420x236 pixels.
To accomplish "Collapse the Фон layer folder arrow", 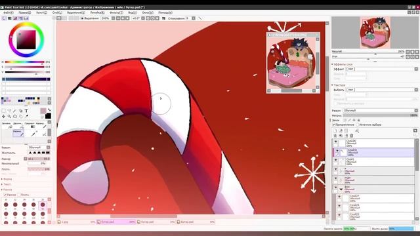I will pyautogui.click(x=341, y=189).
